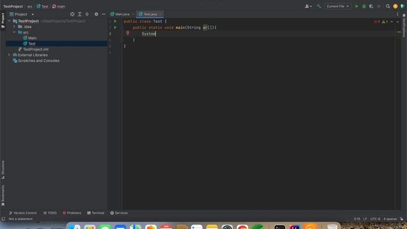Select opened file target icon in Project panel
Viewport: 407px width, 229px height.
72,14
